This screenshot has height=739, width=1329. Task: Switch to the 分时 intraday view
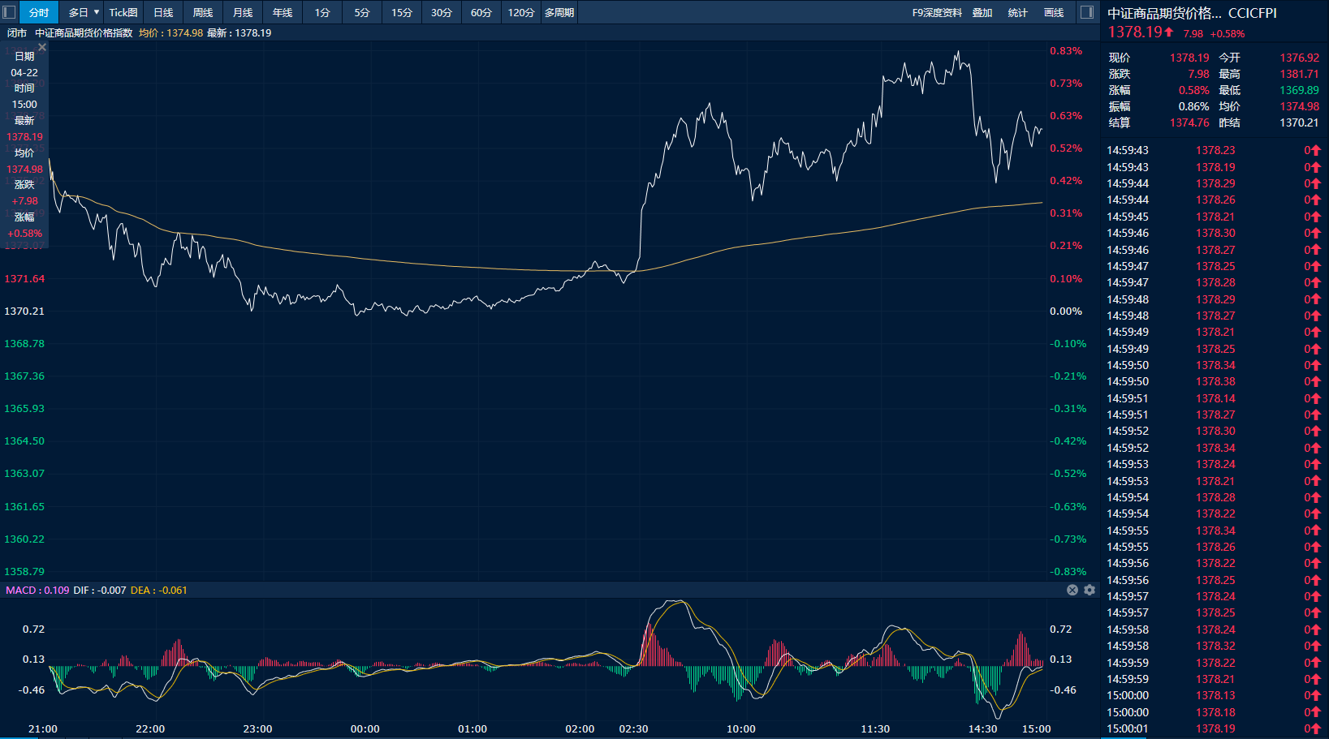pyautogui.click(x=39, y=12)
